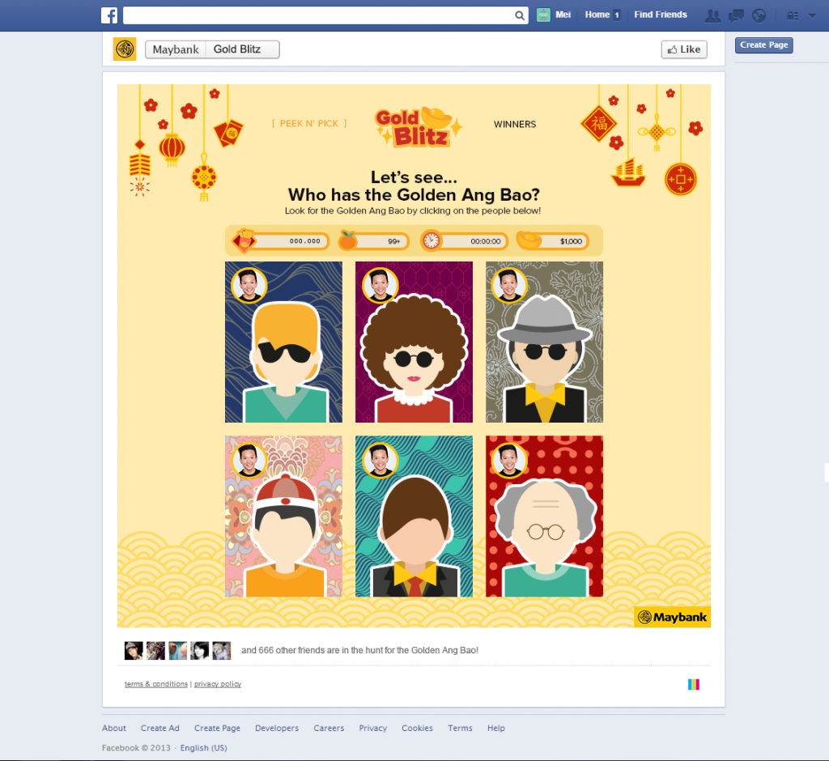
Task: Open the privacy policy link
Action: point(217,684)
